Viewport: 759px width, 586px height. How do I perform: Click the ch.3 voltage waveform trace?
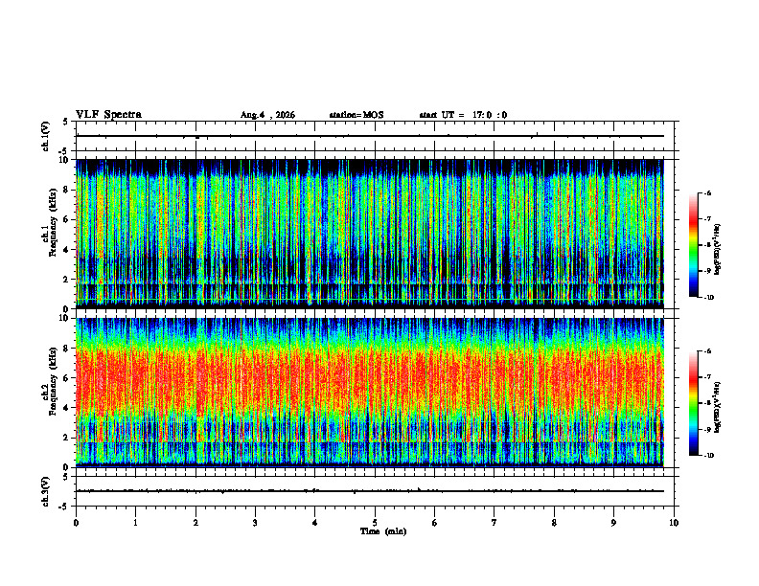[x=370, y=491]
